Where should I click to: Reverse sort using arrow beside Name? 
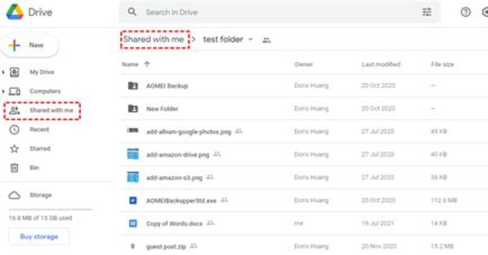pos(147,64)
